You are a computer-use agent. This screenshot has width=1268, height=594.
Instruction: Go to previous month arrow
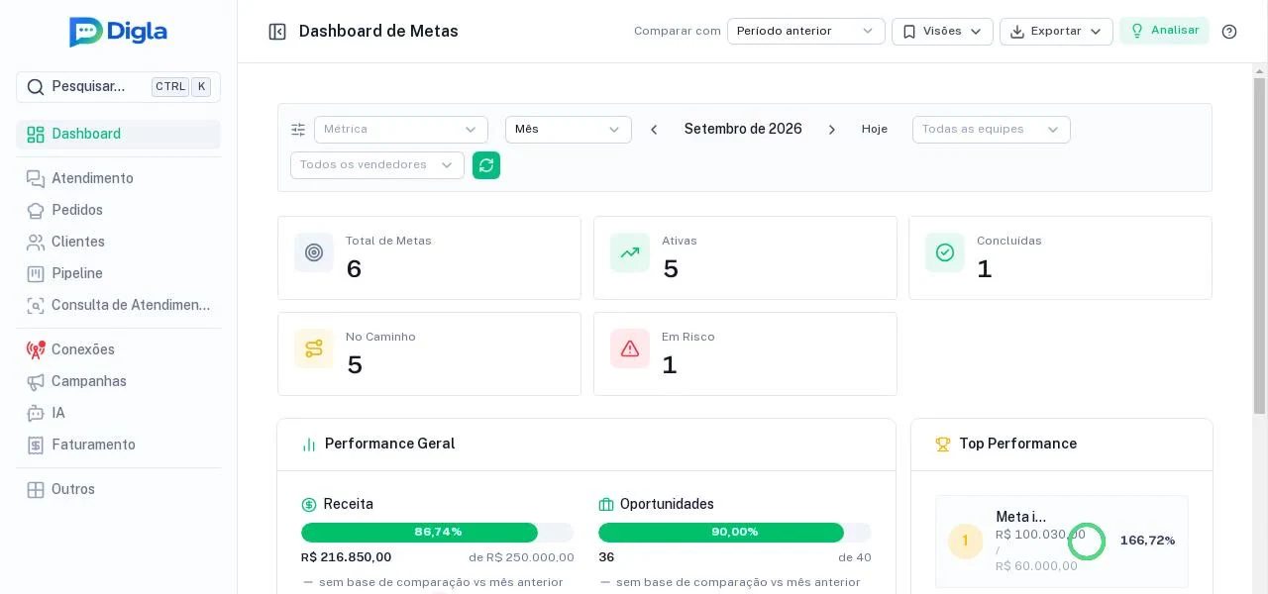654,130
